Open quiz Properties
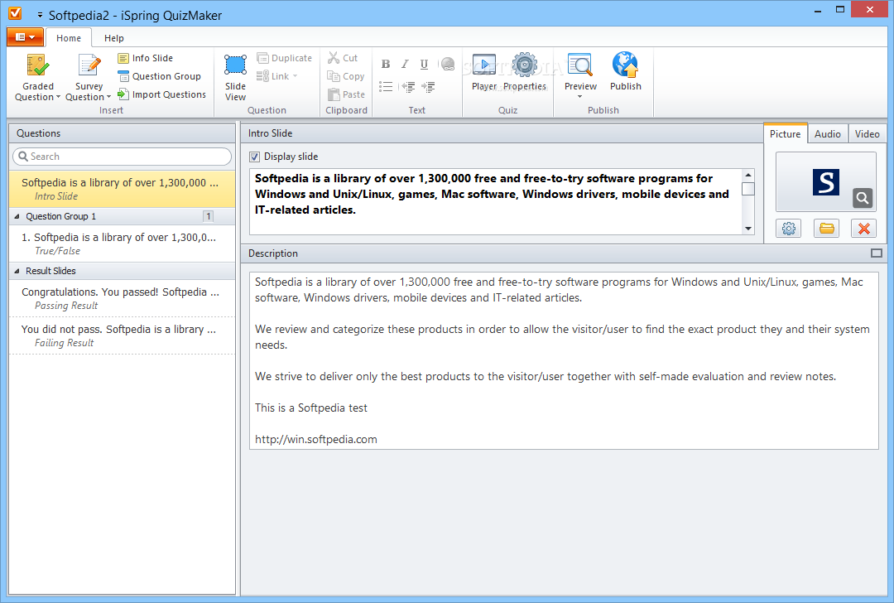This screenshot has width=894, height=603. tap(525, 72)
